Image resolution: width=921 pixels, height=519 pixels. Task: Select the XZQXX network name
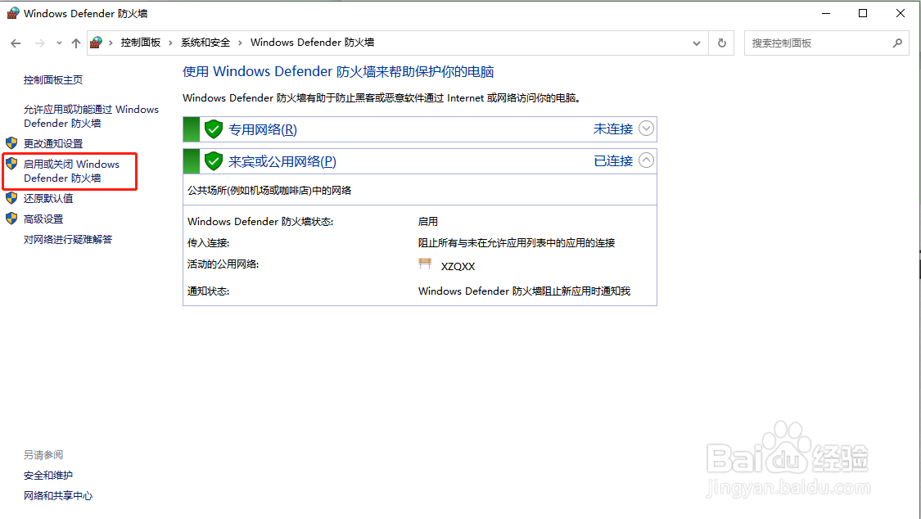click(458, 267)
